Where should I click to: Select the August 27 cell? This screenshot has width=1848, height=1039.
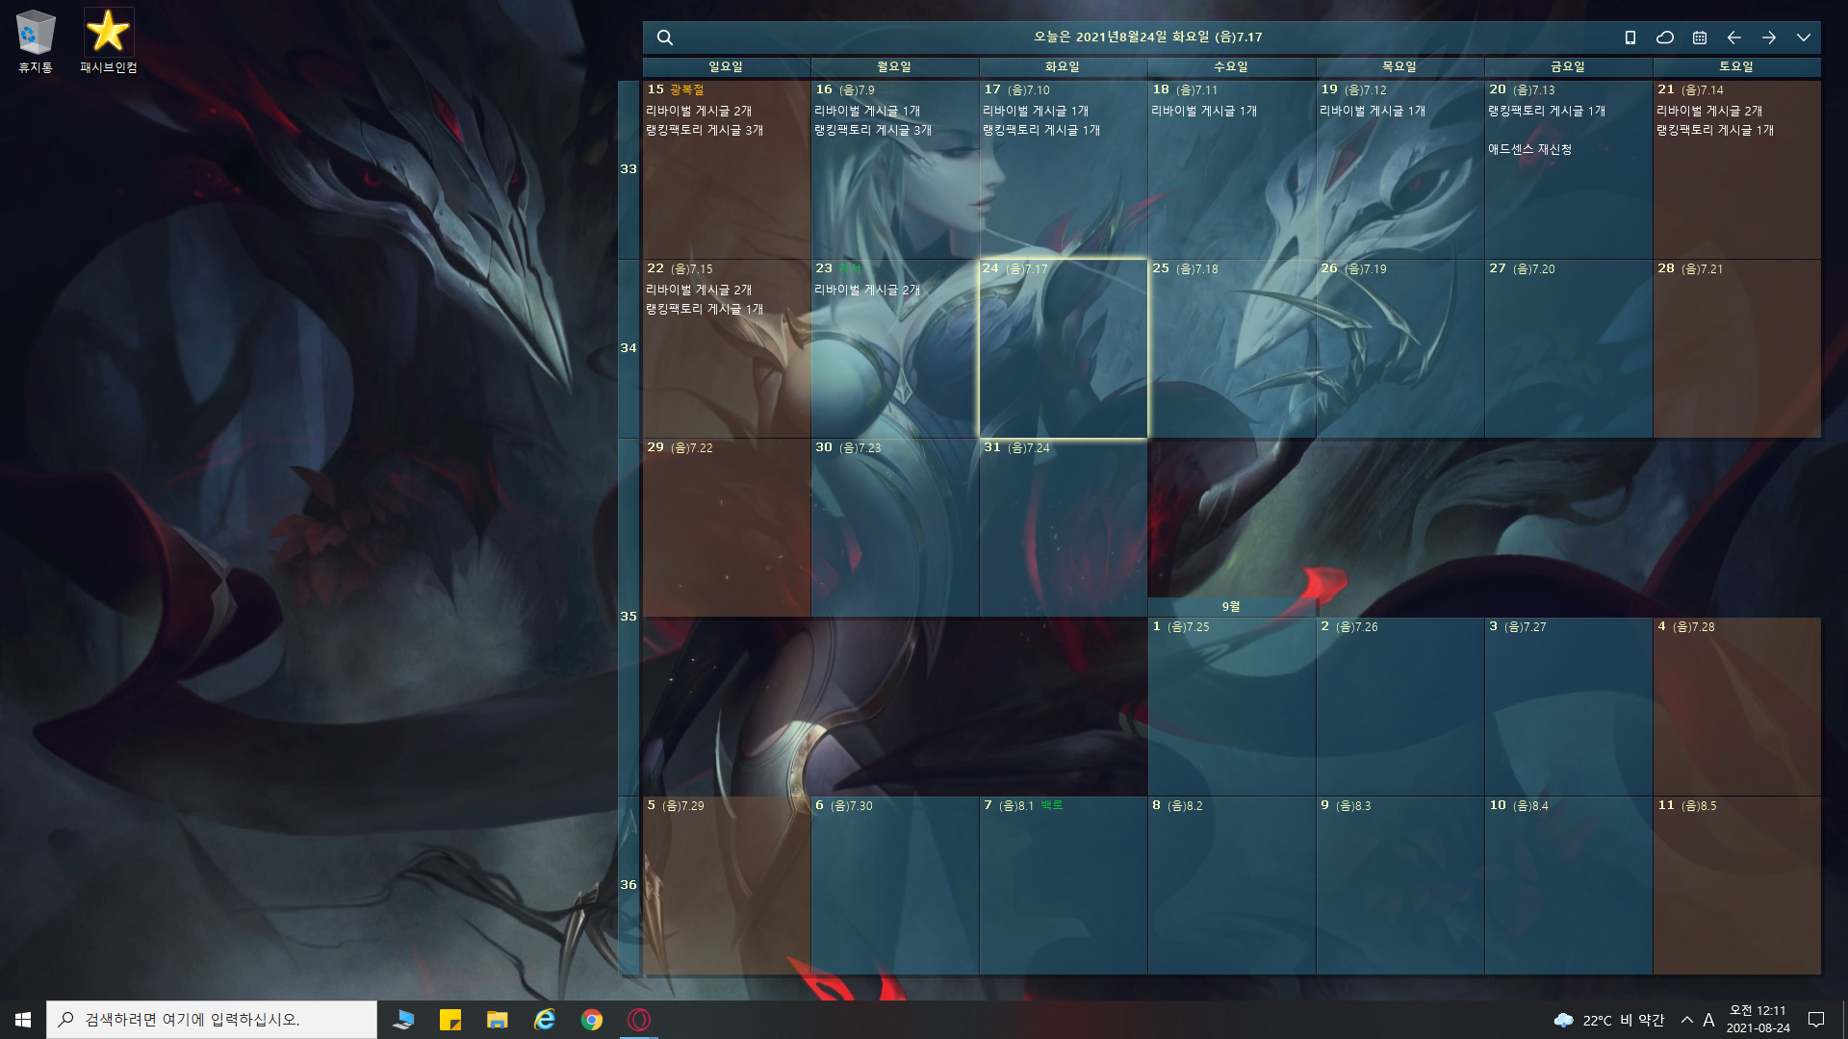[1568, 348]
